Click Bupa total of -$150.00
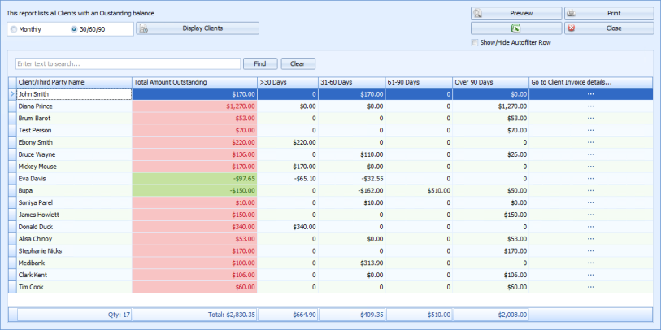This screenshot has height=330, width=661. (x=195, y=190)
